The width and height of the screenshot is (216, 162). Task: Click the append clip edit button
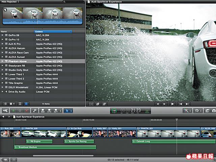56,111
